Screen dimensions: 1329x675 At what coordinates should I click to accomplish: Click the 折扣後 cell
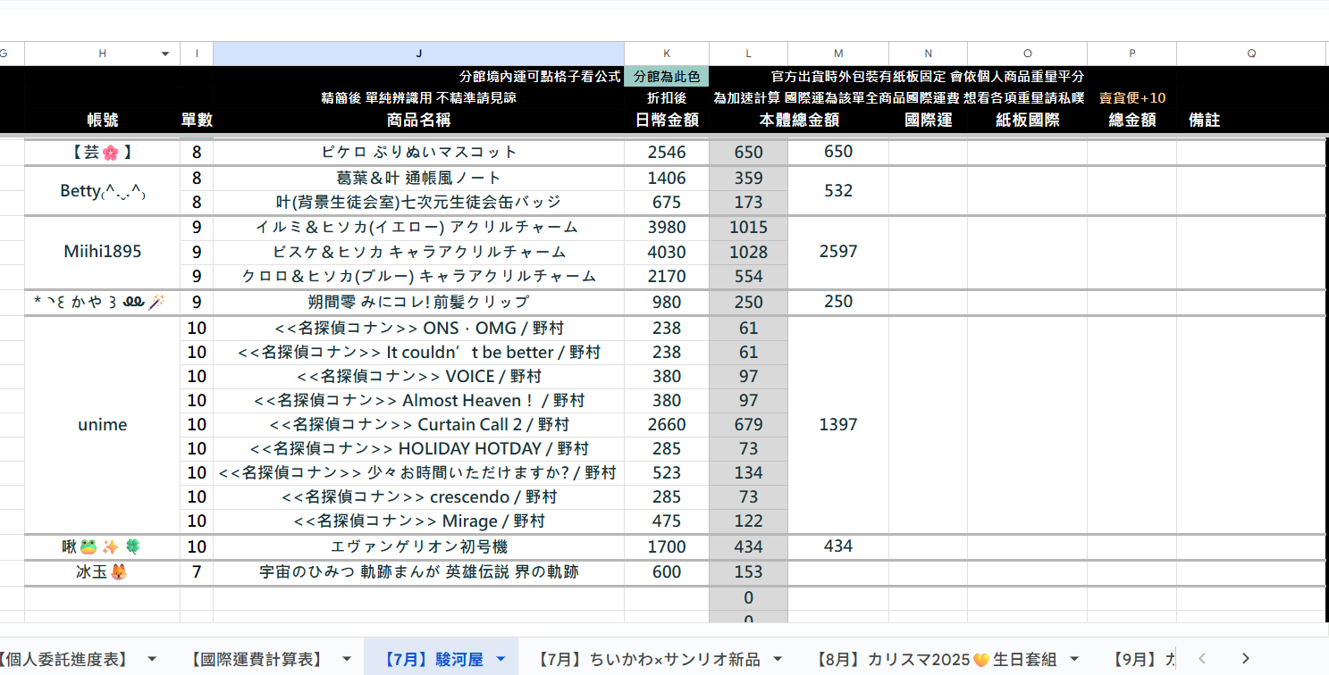[x=667, y=98]
